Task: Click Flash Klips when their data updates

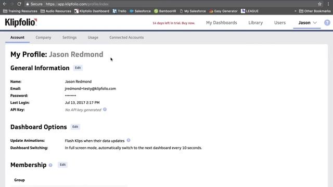Action: pos(95,141)
